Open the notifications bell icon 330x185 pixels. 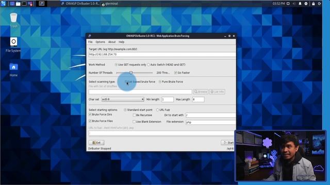(x=300, y=4)
